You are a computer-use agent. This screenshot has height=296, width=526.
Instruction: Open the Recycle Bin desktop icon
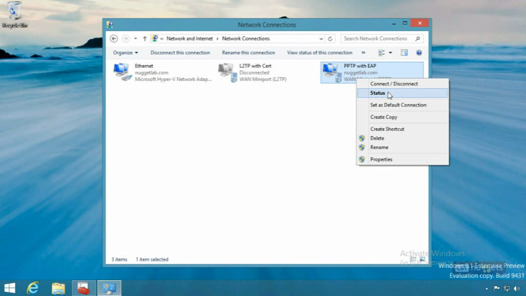pyautogui.click(x=14, y=14)
